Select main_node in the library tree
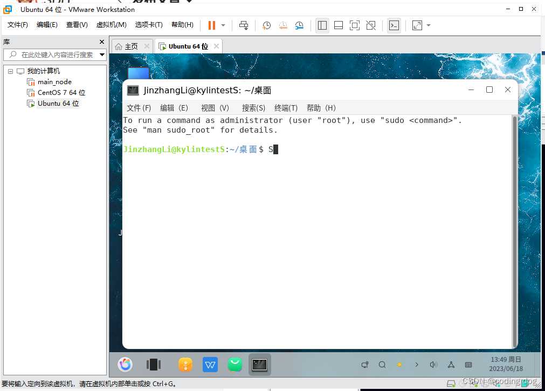545x391 pixels. 54,82
